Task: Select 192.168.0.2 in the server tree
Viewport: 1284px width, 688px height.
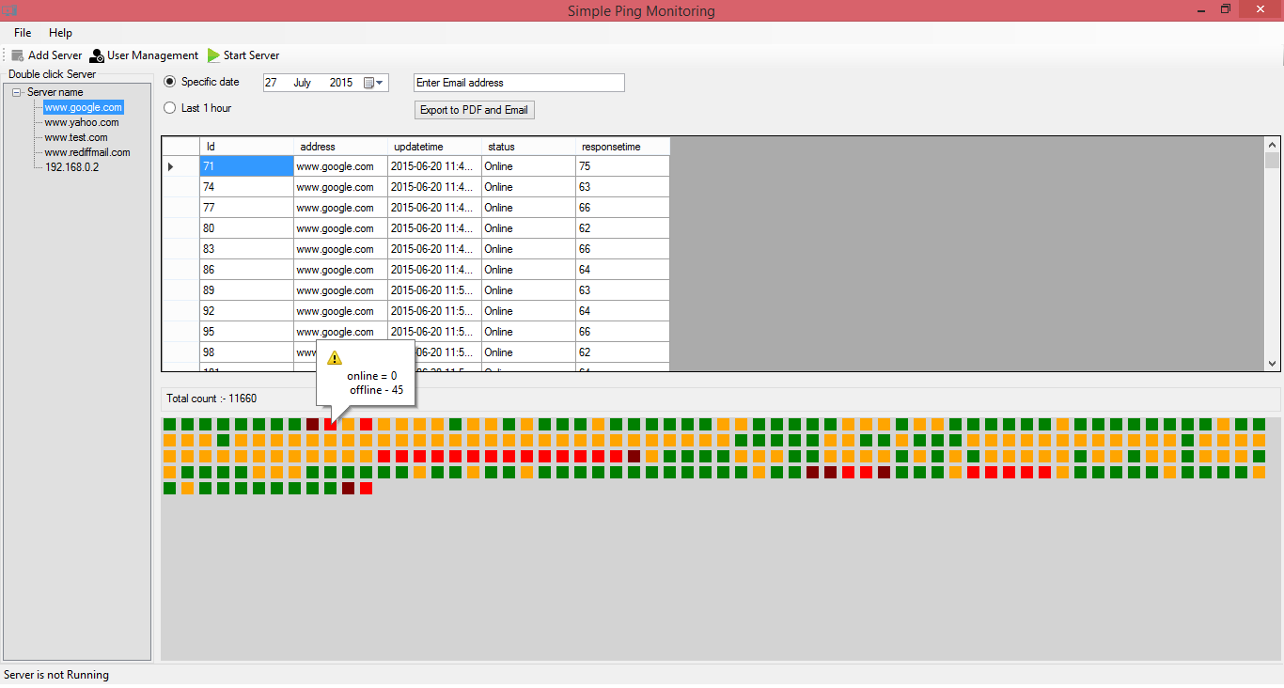Action: pos(72,167)
